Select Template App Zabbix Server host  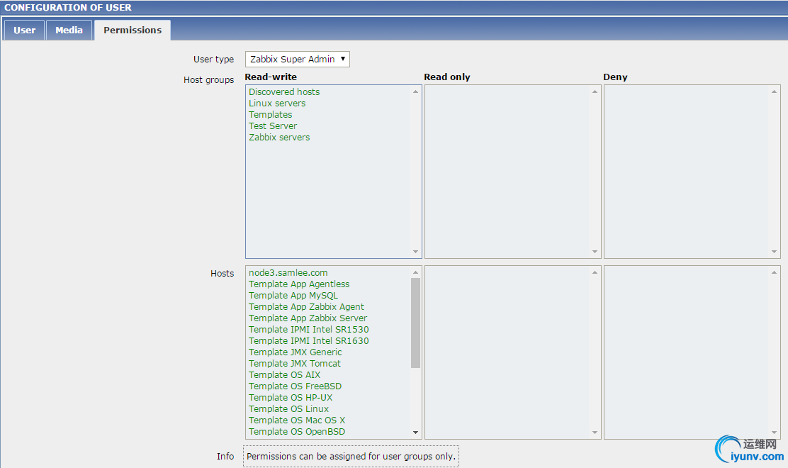click(x=308, y=318)
